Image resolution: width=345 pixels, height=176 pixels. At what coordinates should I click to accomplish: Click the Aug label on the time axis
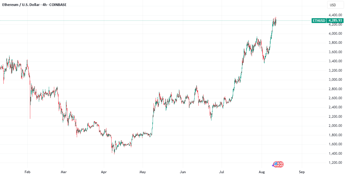click(x=262, y=172)
